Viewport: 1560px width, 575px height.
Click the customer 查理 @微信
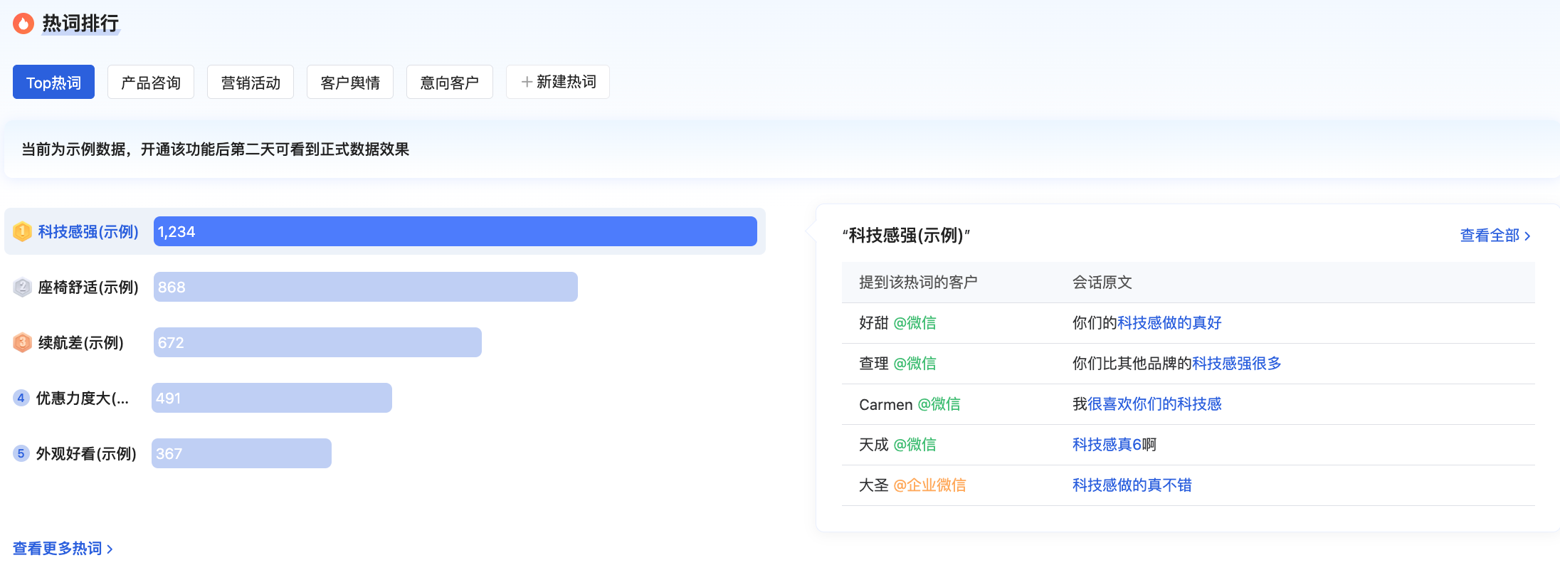coord(897,364)
